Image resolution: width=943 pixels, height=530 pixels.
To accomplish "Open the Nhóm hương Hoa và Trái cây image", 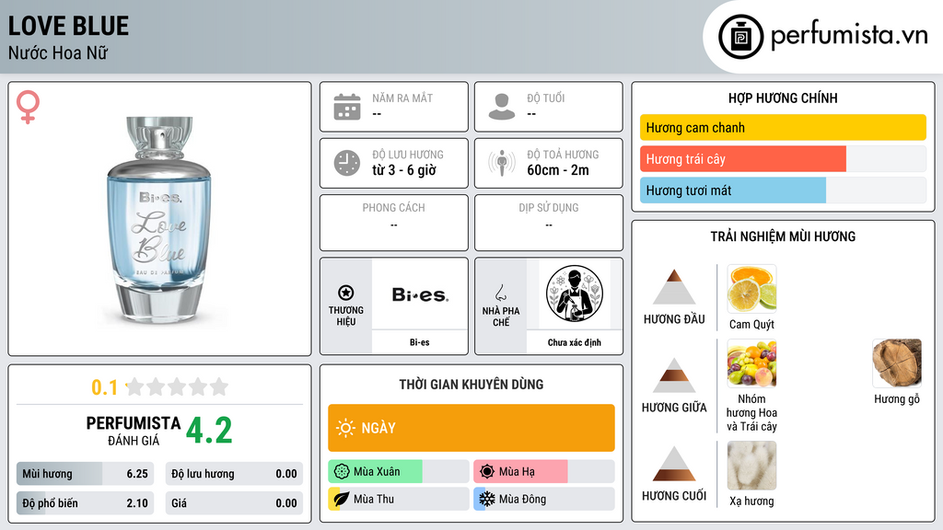I will [x=751, y=363].
